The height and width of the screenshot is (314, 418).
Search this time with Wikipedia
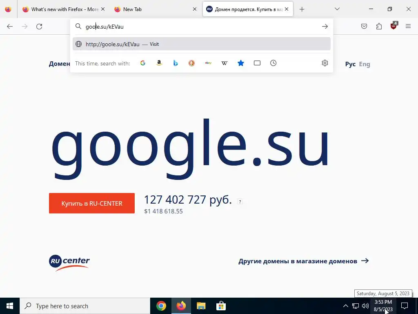[x=225, y=63]
